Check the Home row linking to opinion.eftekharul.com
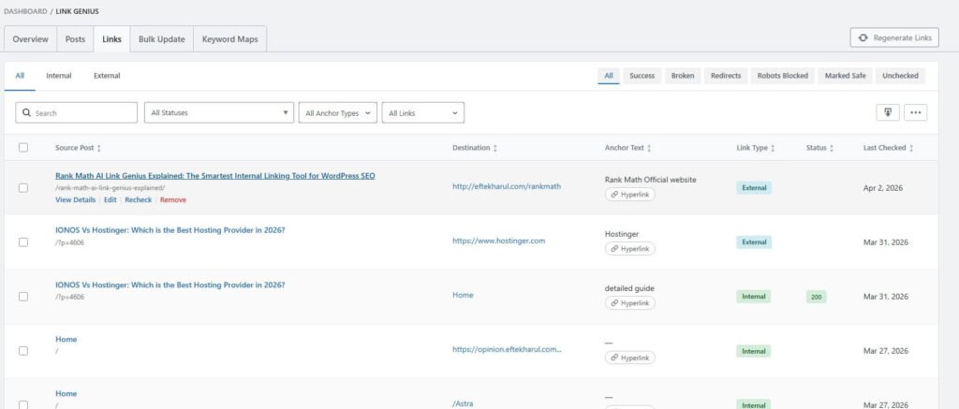Image resolution: width=959 pixels, height=409 pixels. [23, 351]
